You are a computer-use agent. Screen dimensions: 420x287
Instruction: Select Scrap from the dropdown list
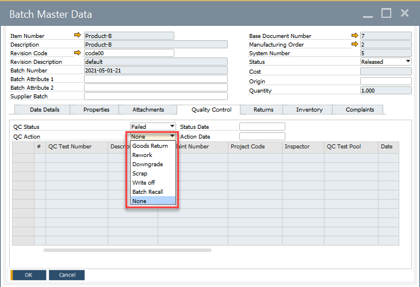click(140, 174)
